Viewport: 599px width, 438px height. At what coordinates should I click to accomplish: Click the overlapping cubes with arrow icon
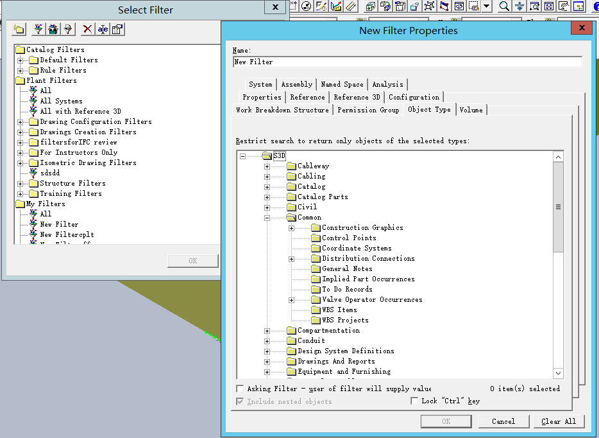pos(385,6)
